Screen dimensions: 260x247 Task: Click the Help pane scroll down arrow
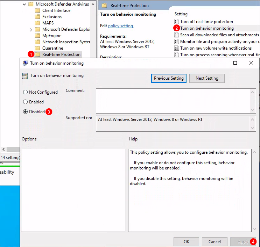[x=254, y=229]
